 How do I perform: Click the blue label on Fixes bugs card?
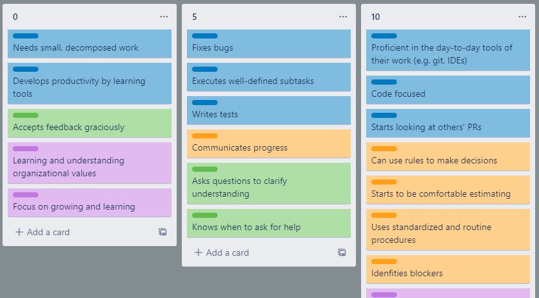[x=205, y=36]
